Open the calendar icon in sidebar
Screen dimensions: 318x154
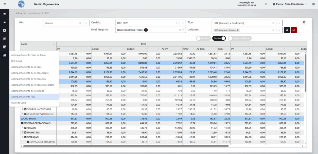pyautogui.click(x=4, y=39)
